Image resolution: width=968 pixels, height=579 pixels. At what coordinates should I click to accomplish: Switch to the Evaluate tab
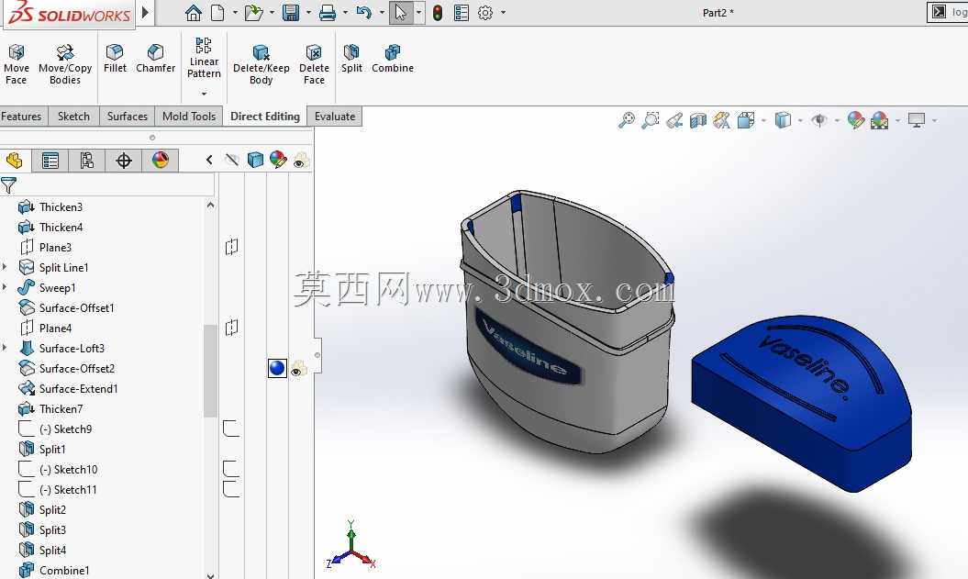tap(335, 116)
